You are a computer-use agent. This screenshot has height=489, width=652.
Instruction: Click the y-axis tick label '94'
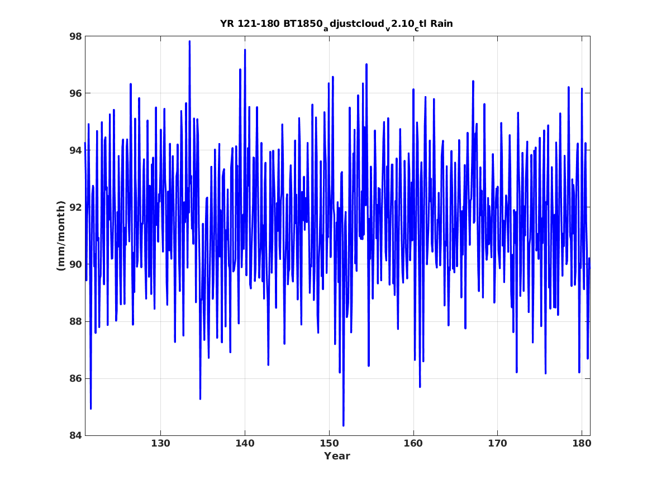pyautogui.click(x=75, y=150)
